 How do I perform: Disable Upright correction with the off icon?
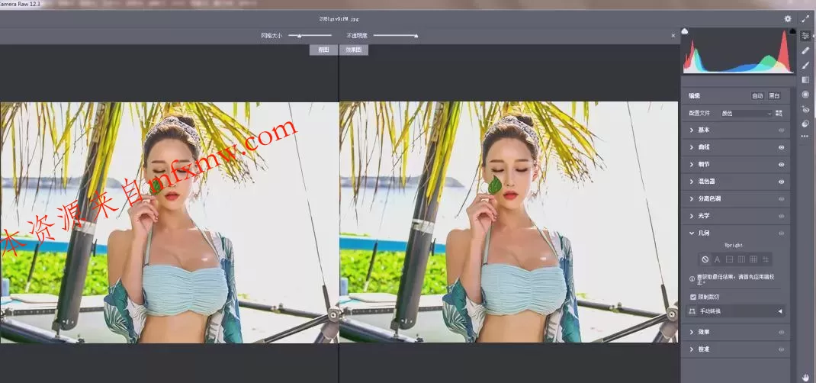705,259
